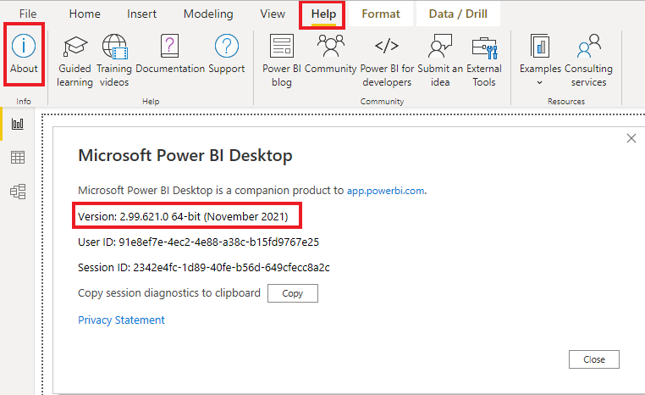645x395 pixels.
Task: Click the User ID value text
Action: [219, 242]
